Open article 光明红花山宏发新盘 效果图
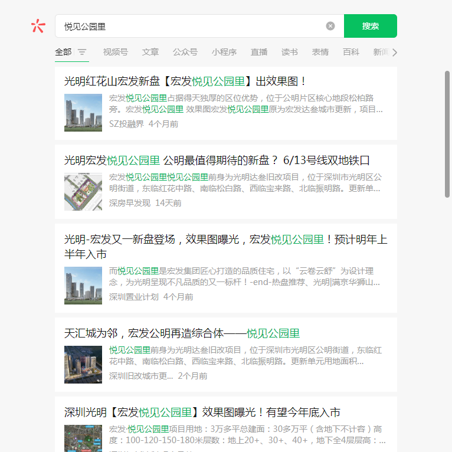Image resolution: width=452 pixels, height=452 pixels. tap(186, 81)
